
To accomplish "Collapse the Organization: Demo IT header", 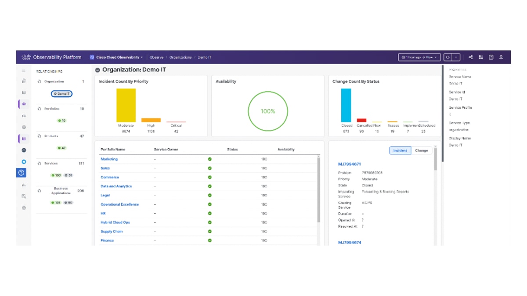I will coord(97,70).
